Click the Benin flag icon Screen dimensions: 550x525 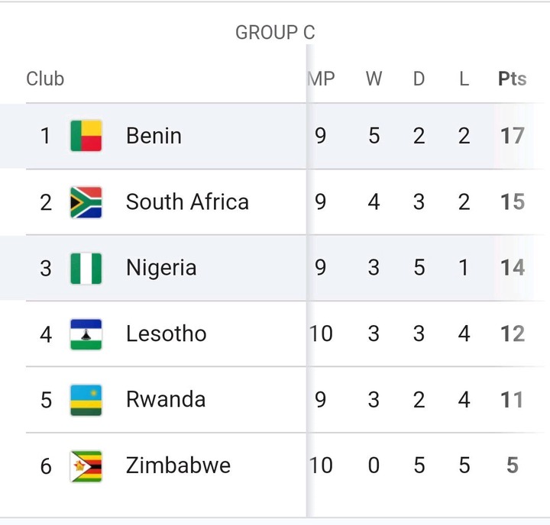86,136
